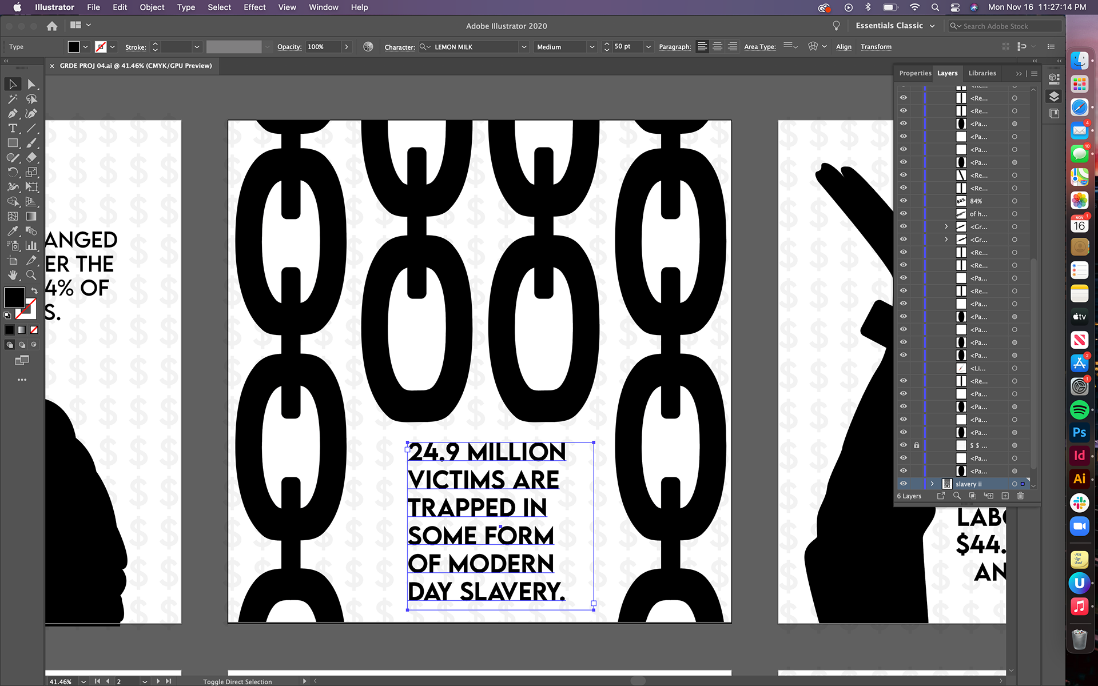Image resolution: width=1098 pixels, height=686 pixels.
Task: Open the Opacity panel link
Action: [x=289, y=47]
